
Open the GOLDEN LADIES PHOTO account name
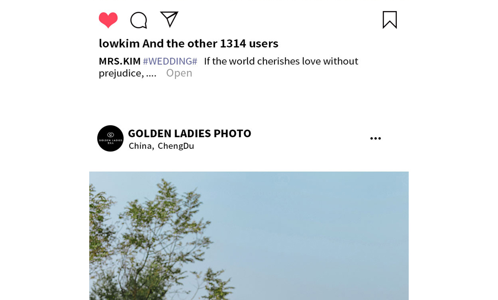[x=190, y=133]
